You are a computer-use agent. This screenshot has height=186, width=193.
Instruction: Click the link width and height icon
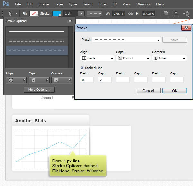[x=130, y=14]
